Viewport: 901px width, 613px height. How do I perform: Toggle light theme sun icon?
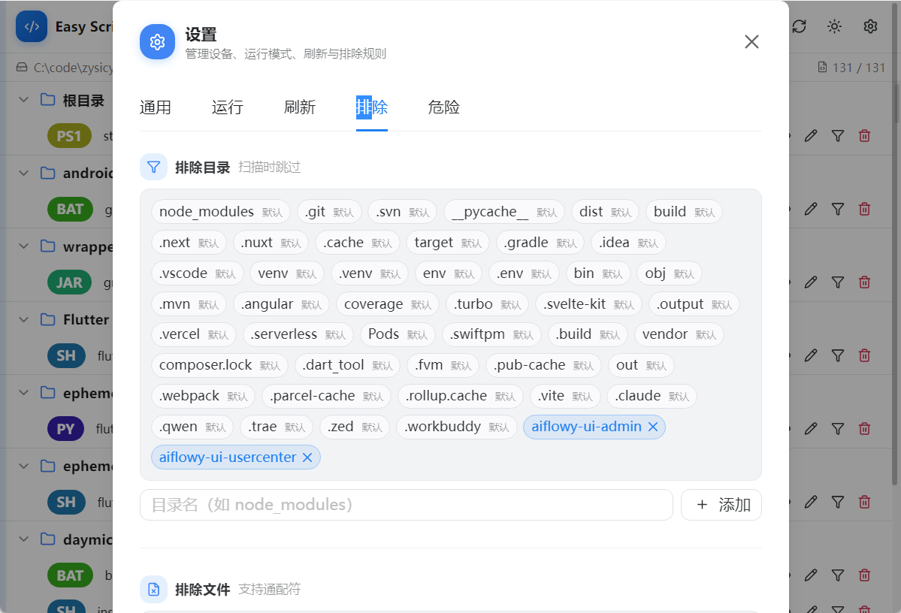834,26
